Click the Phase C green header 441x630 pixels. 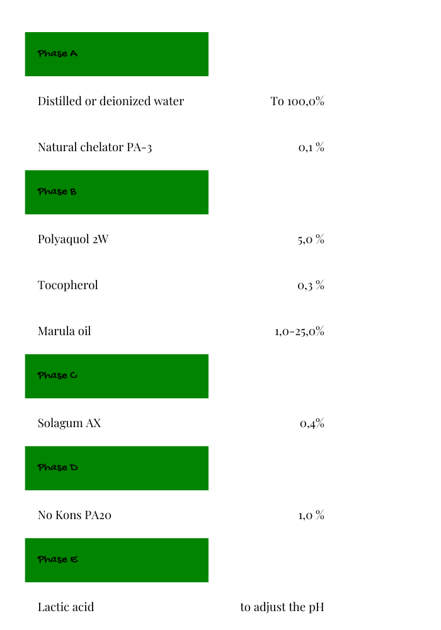[117, 376]
